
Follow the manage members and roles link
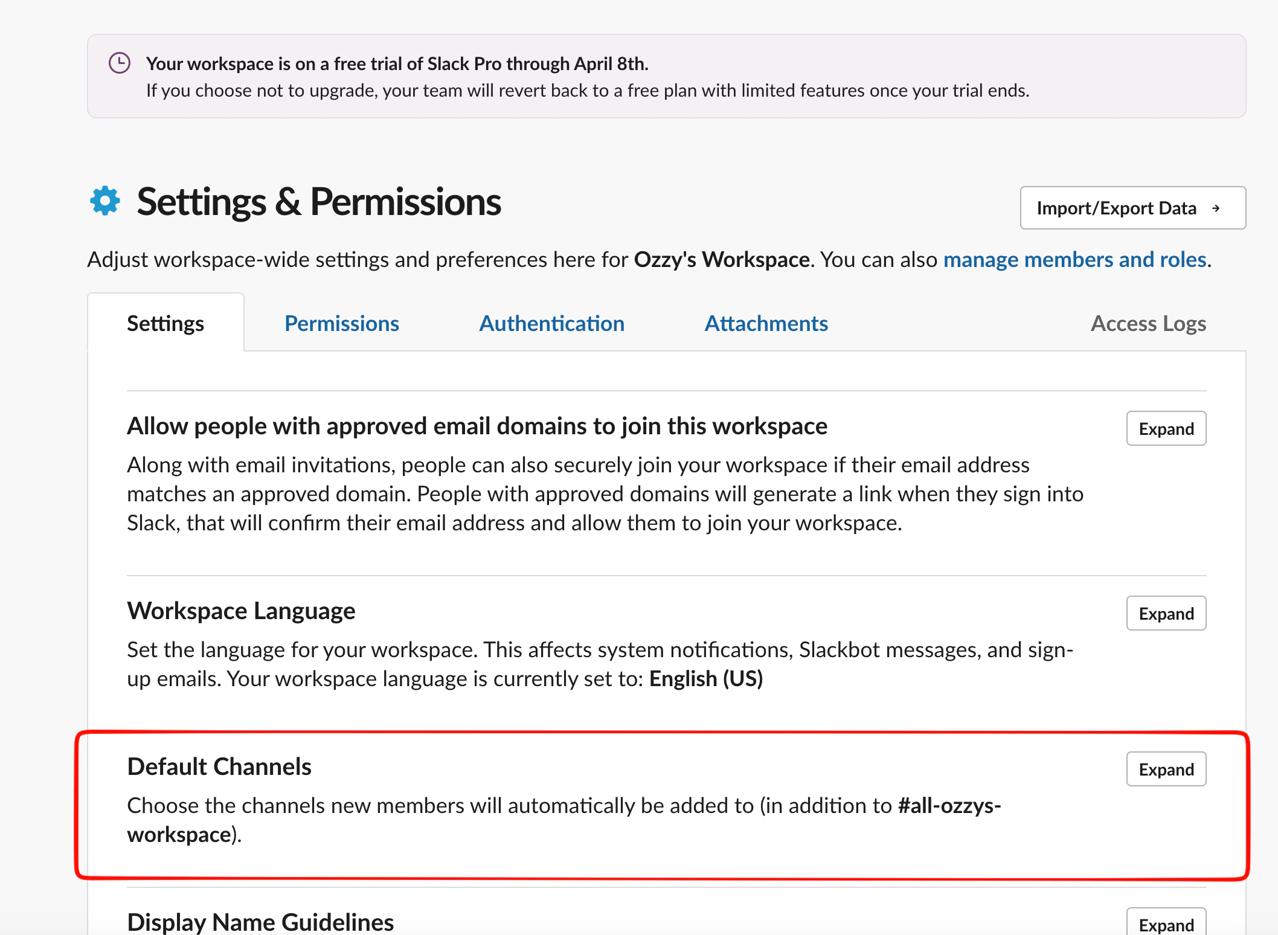point(1074,260)
